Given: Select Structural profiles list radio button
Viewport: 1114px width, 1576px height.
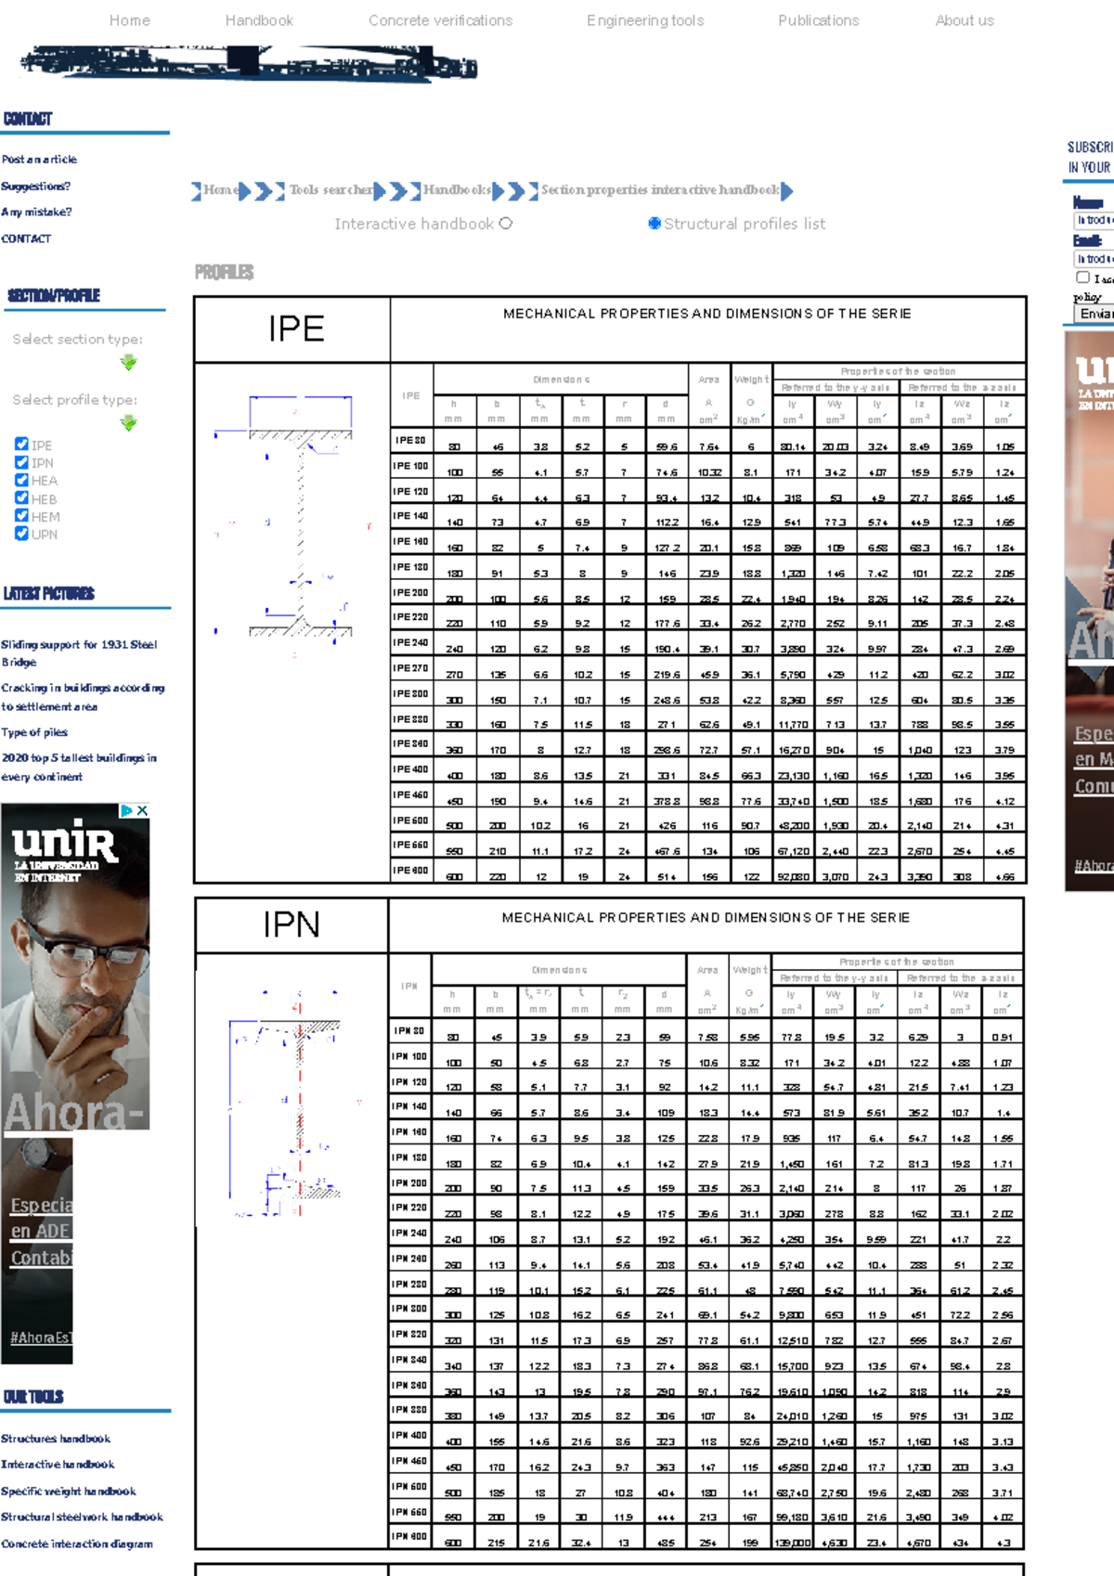Looking at the screenshot, I should pos(654,224).
